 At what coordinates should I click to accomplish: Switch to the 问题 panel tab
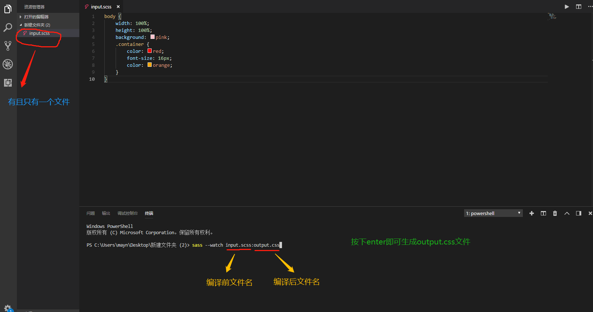(91, 213)
